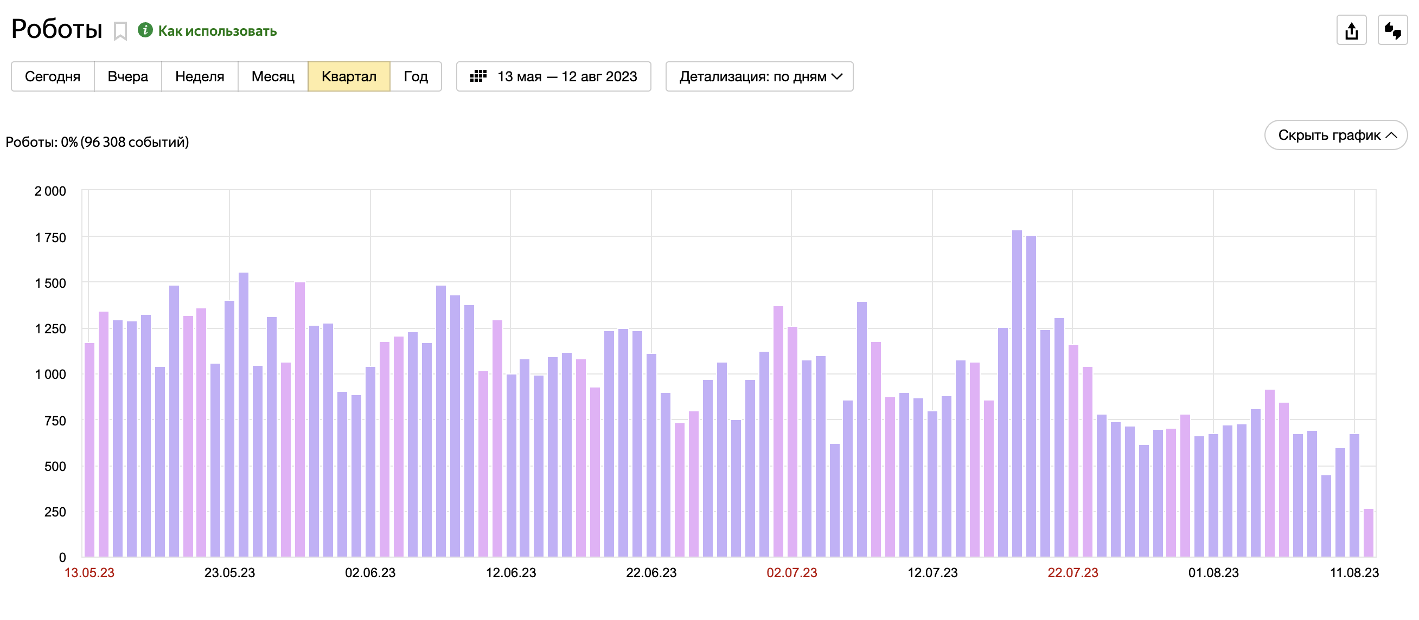Collapse chart with Скрыть график

coord(1335,135)
